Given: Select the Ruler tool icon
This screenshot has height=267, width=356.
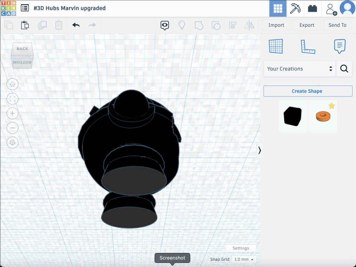Looking at the screenshot, I should point(308,47).
